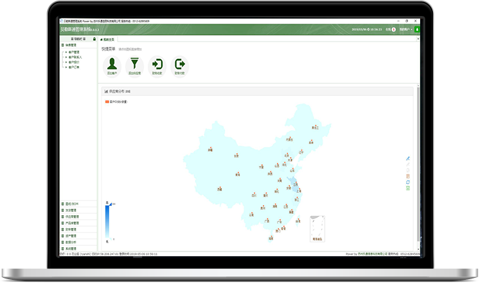Click the 海南 label on the map

point(271,238)
